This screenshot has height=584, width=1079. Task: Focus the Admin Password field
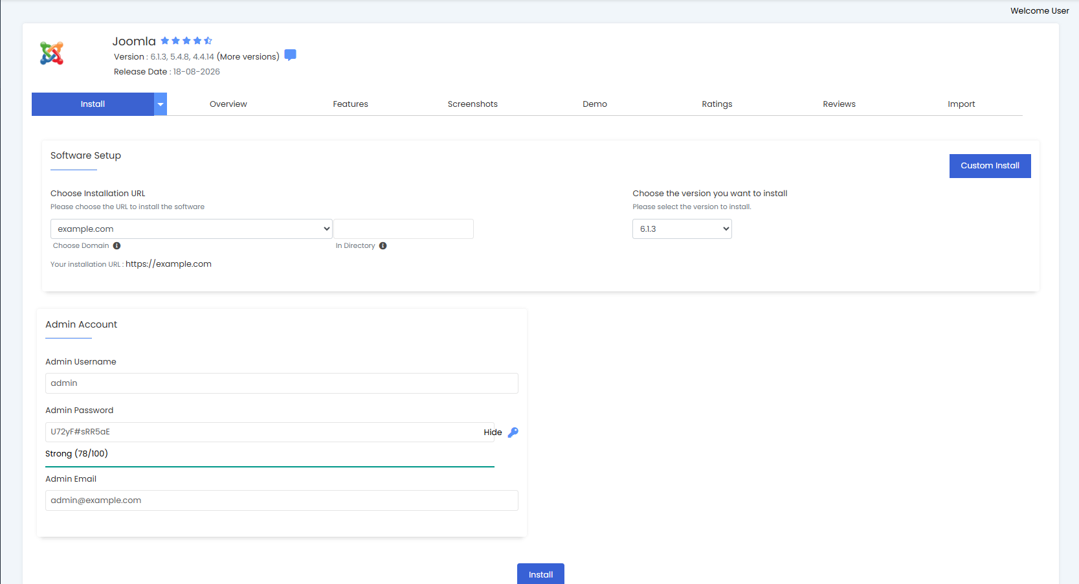pos(270,432)
